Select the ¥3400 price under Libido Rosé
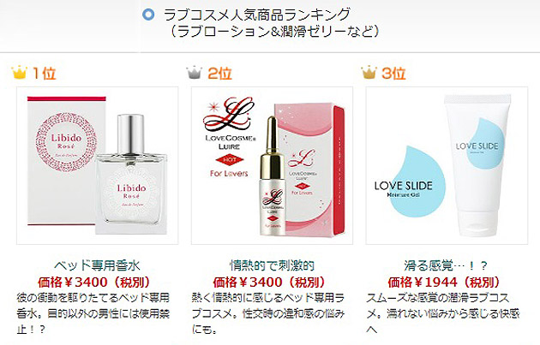 coord(93,283)
